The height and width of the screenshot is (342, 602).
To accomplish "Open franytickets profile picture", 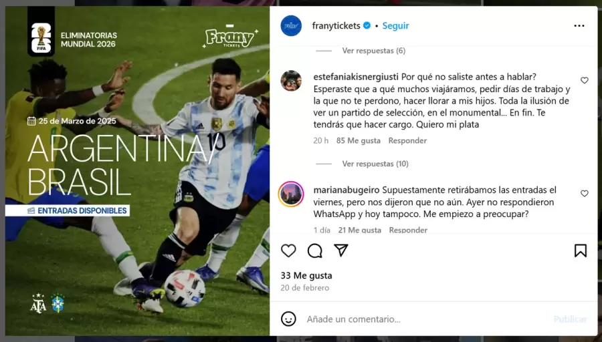I will [291, 25].
